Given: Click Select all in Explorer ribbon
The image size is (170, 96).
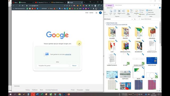Looking at the screenshot, I should [149, 10].
